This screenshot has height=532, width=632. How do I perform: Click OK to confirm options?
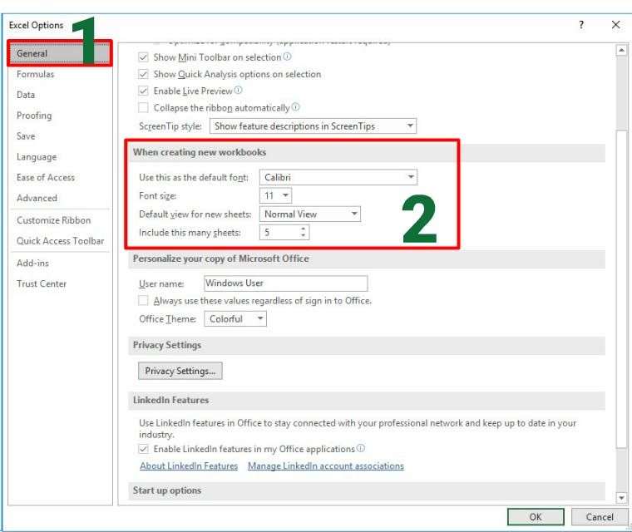click(536, 517)
